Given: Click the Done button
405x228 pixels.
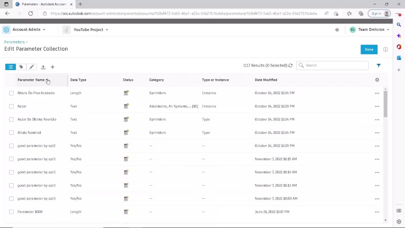Looking at the screenshot, I should (x=369, y=49).
